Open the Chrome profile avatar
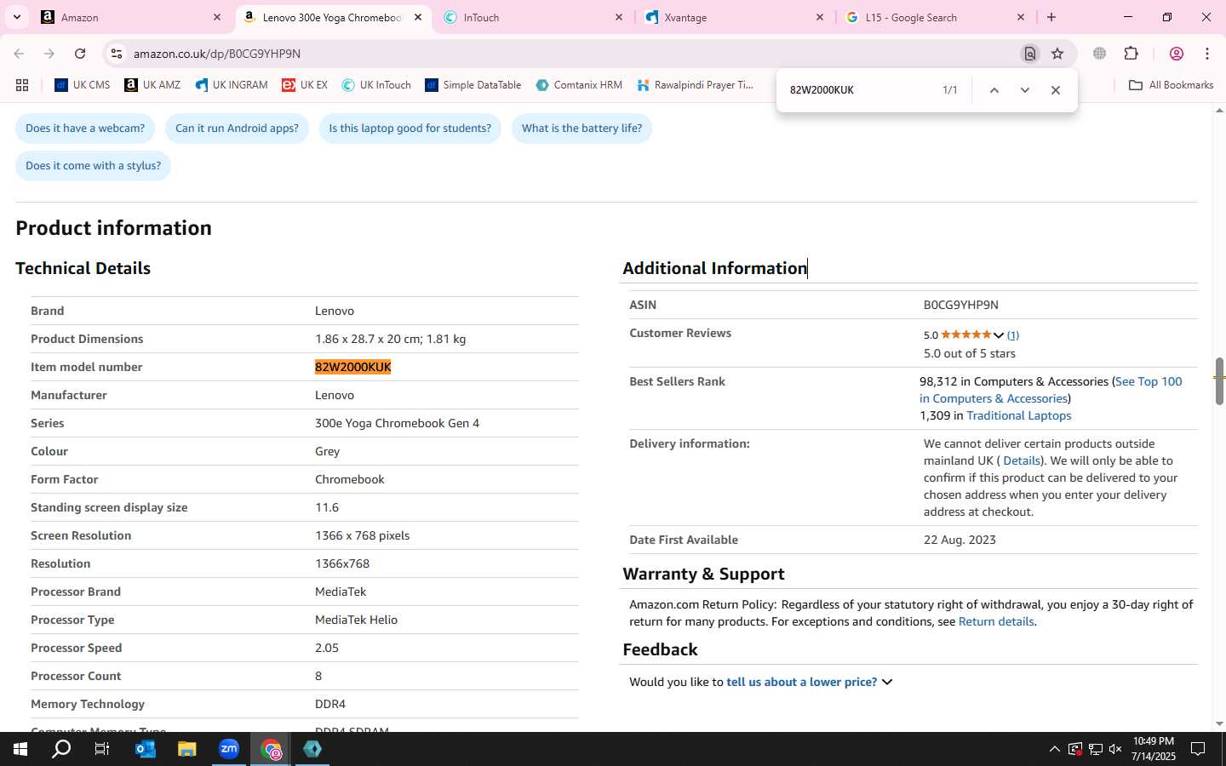1226x766 pixels. (x=1177, y=54)
